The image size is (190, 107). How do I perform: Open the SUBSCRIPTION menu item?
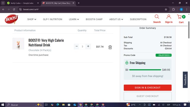tap(138, 19)
